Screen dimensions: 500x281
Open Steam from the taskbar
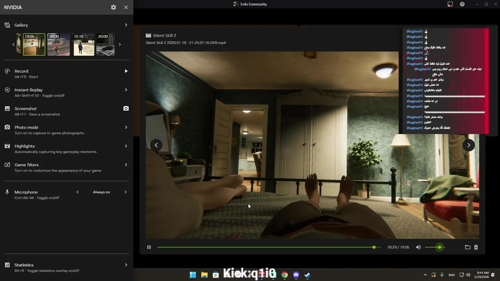click(307, 275)
